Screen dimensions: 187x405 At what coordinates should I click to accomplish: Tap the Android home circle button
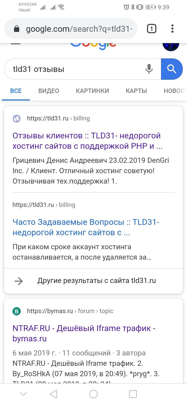[x=93, y=394]
